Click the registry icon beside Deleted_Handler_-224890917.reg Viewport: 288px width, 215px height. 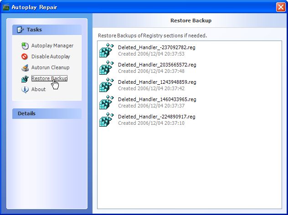(x=107, y=119)
